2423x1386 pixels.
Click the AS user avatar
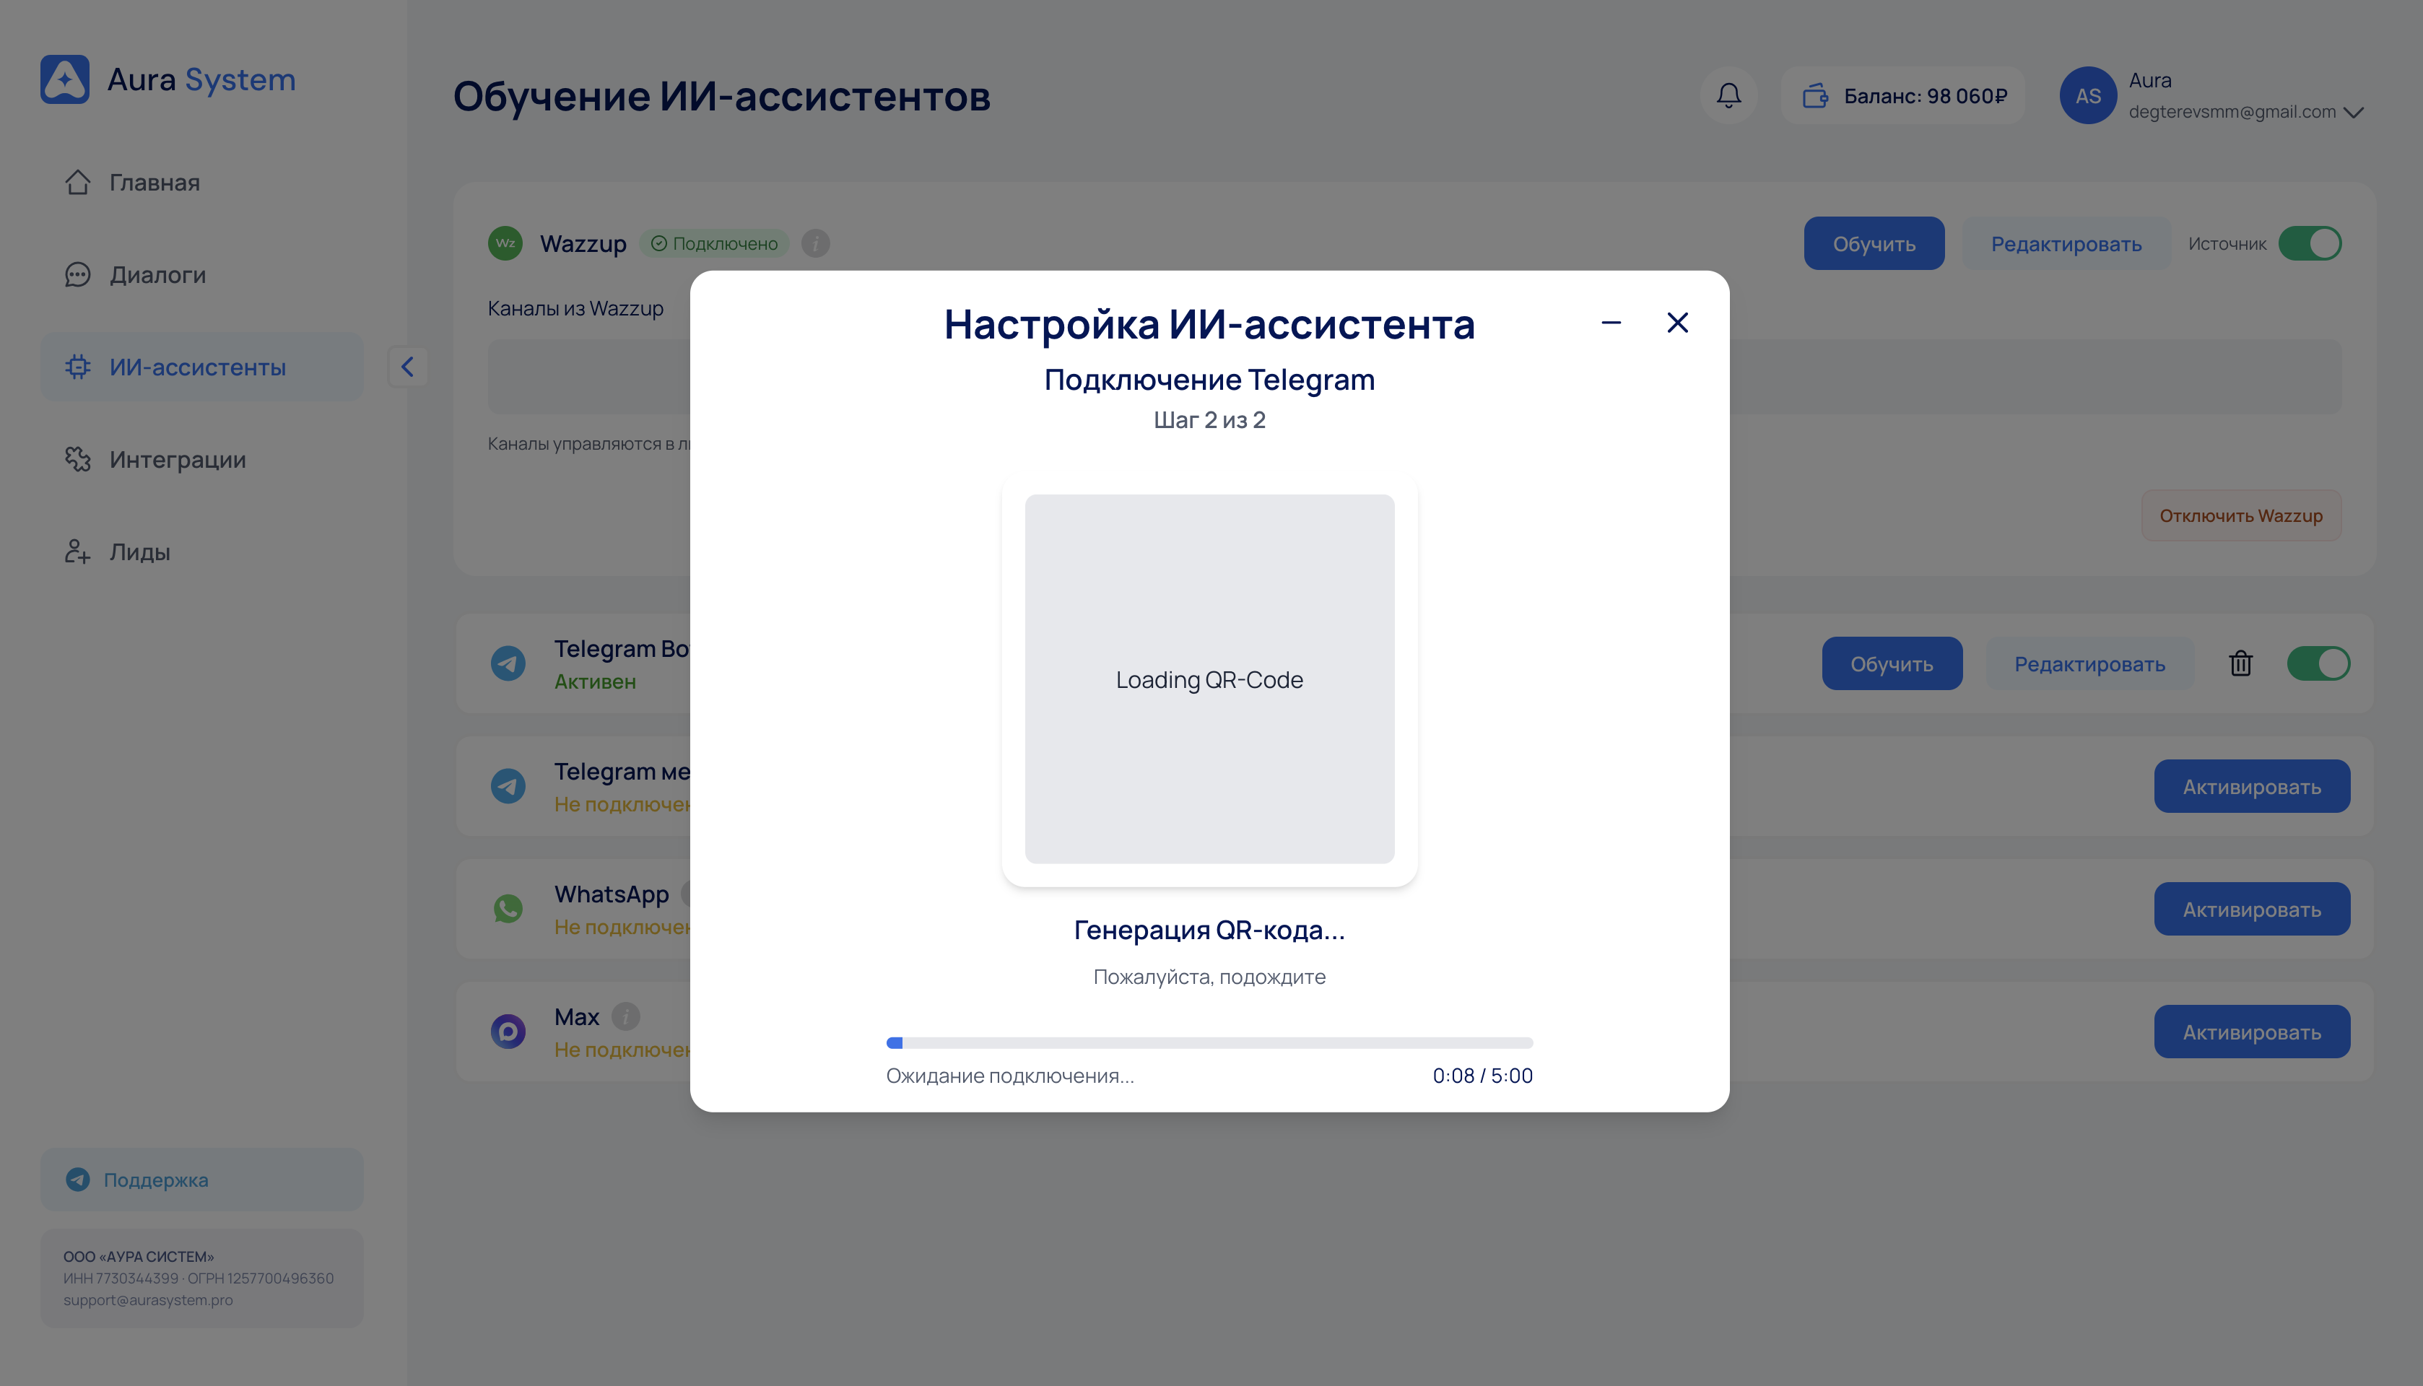2087,95
